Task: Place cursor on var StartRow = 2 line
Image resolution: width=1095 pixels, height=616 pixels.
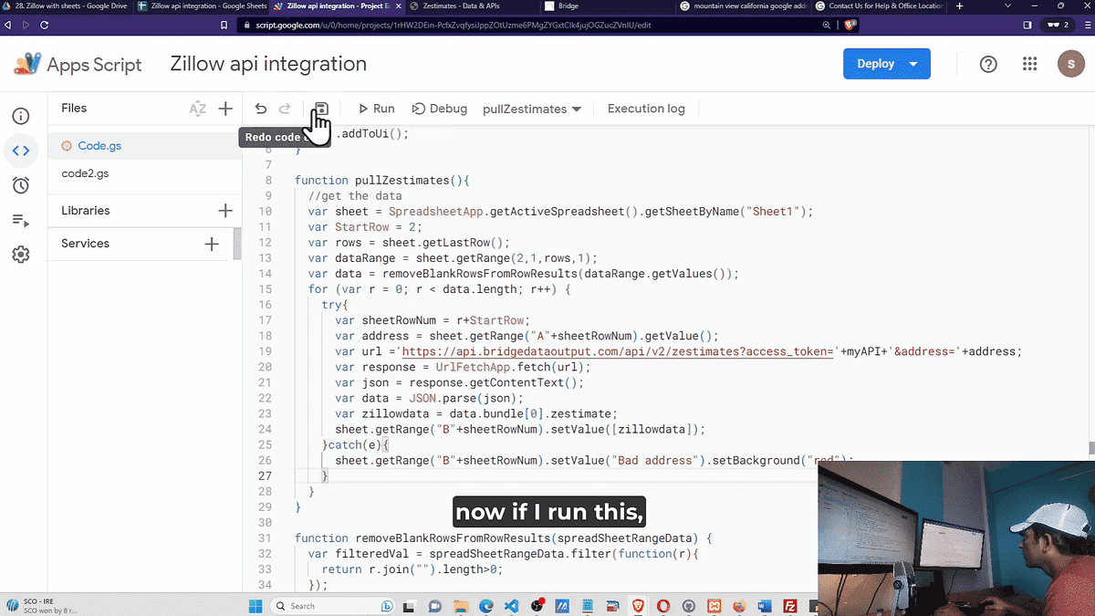Action: point(365,227)
